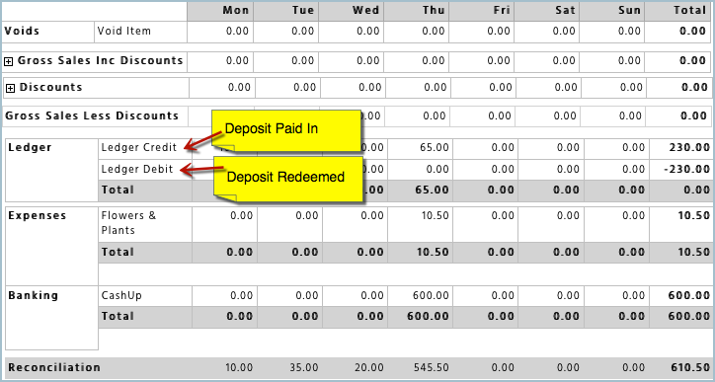Click the Voids section label
This screenshot has width=715, height=382.
tap(22, 32)
